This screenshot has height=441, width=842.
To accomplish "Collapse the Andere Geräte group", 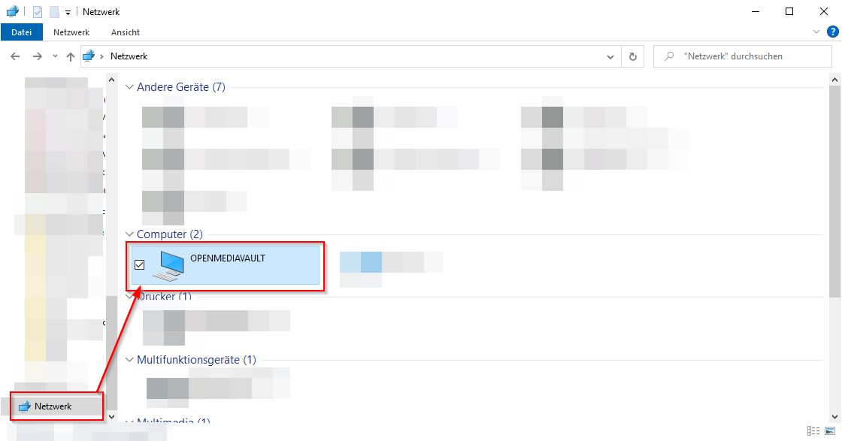I will point(129,87).
